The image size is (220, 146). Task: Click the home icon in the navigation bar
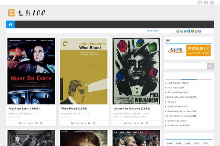tap(10, 24)
